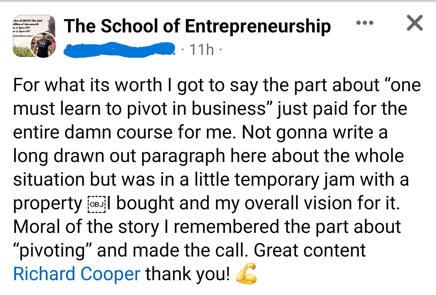436x295 pixels.
Task: Close the post with the X icon
Action: point(415,23)
